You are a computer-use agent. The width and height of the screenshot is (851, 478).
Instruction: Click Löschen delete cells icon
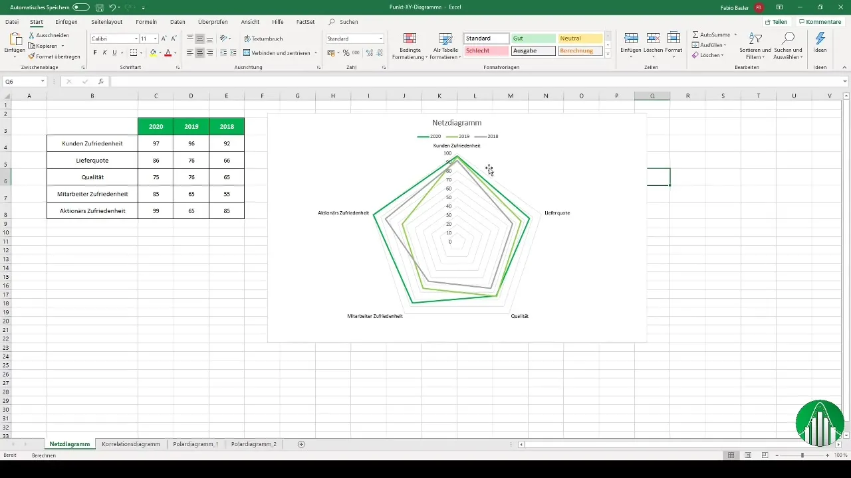click(653, 38)
